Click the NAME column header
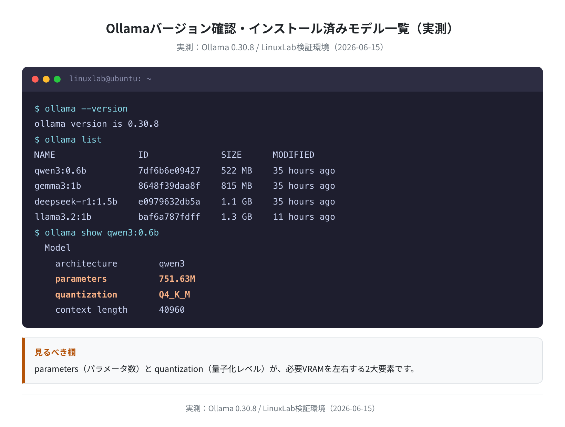565x427 pixels. (44, 155)
